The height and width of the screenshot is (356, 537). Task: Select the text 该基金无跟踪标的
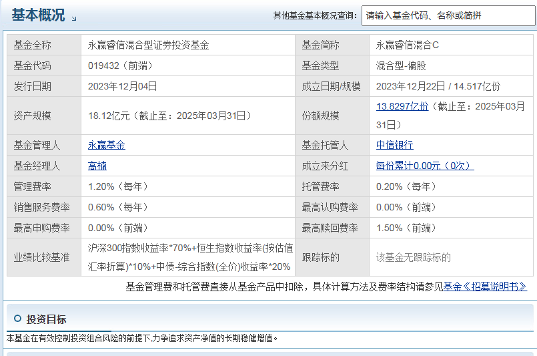click(414, 257)
